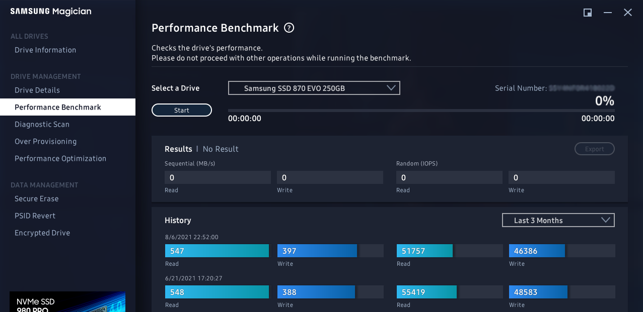Expand the Last 3 Months history filter
Screen dimensions: 643x312
558,220
